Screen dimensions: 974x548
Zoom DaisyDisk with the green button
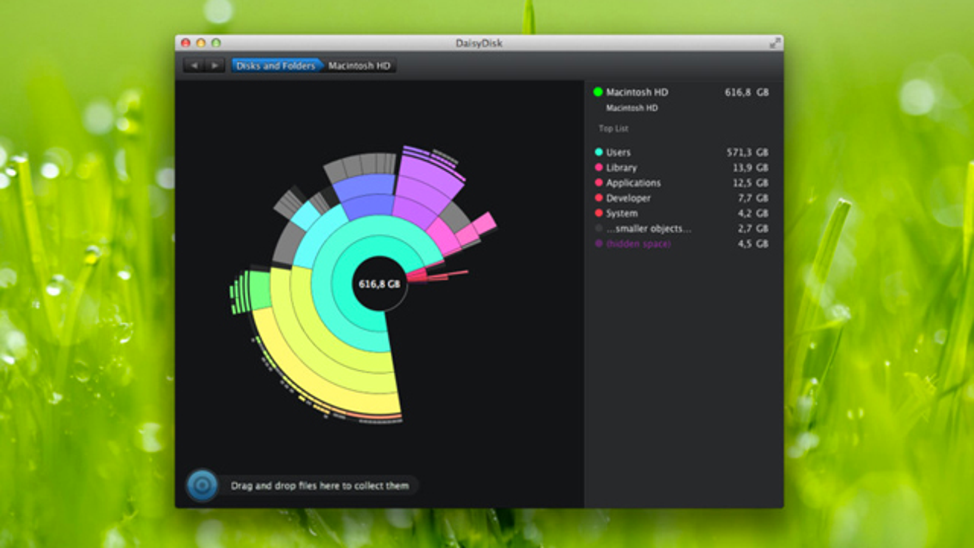pos(216,43)
